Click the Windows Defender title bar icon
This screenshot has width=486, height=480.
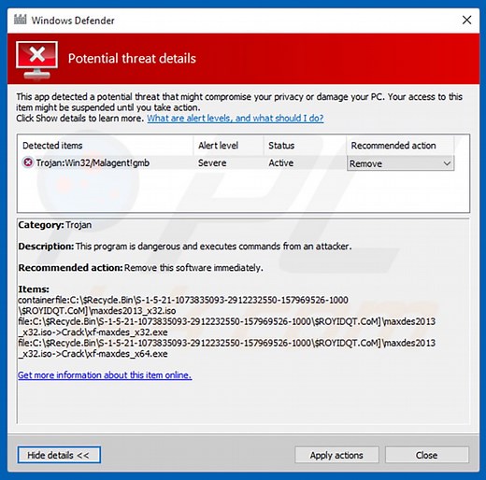[21, 20]
